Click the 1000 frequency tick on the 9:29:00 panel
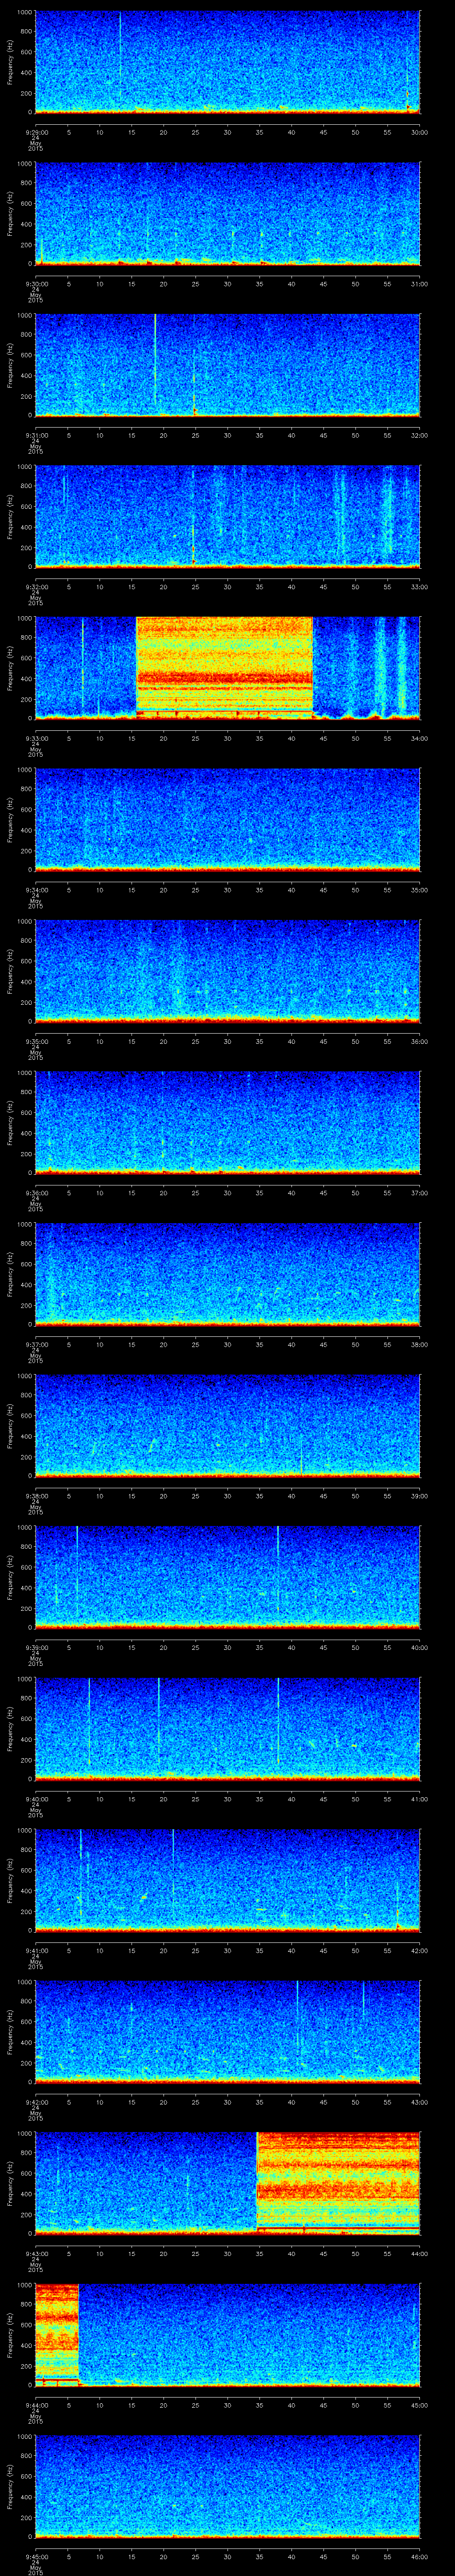This screenshot has height=2576, width=455. point(24,12)
